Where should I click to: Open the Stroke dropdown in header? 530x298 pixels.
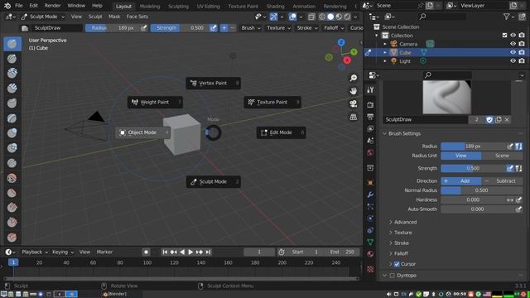(x=307, y=28)
